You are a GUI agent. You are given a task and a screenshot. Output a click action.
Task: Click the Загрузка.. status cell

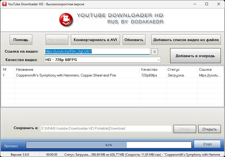click(176, 75)
